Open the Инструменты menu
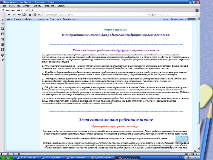The width and height of the screenshot is (213, 160). pos(50,6)
